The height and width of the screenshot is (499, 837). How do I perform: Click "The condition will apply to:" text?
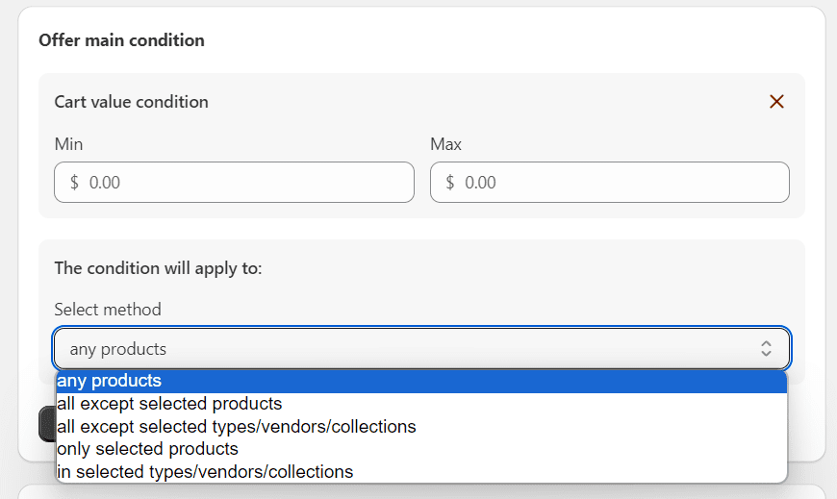(158, 268)
